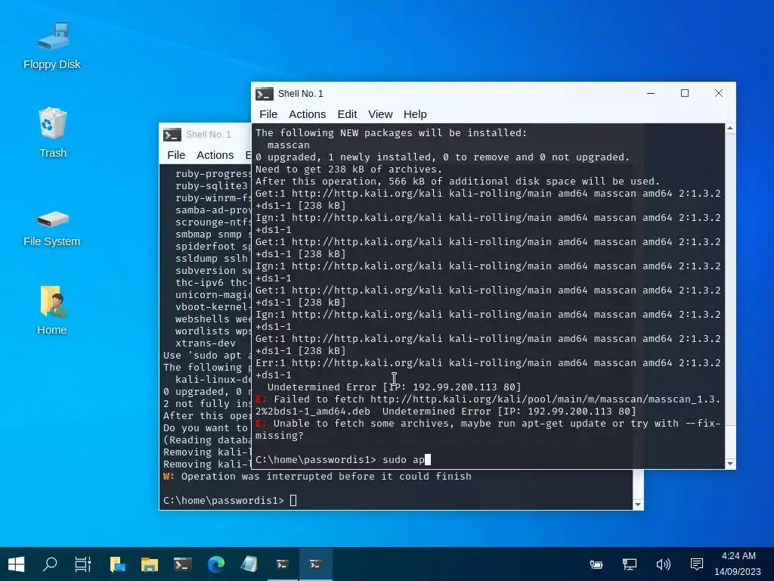
Task: Click 'xtrans-dev' in background terminal
Action: tap(206, 343)
